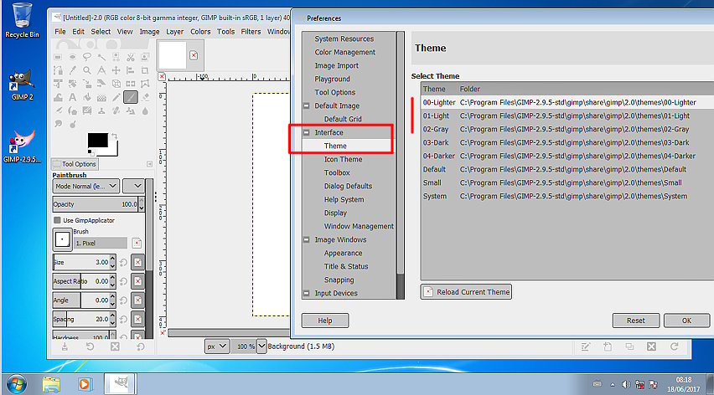
Task: Select the Measure tool
Action: [101, 70]
